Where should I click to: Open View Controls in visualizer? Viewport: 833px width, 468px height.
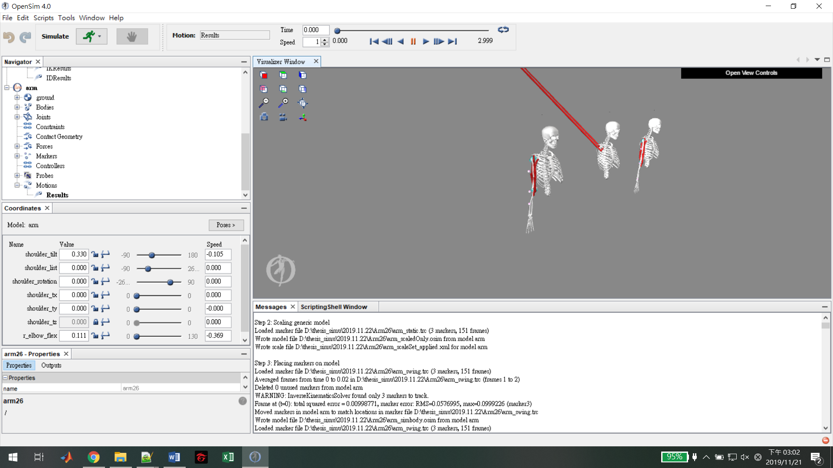751,73
